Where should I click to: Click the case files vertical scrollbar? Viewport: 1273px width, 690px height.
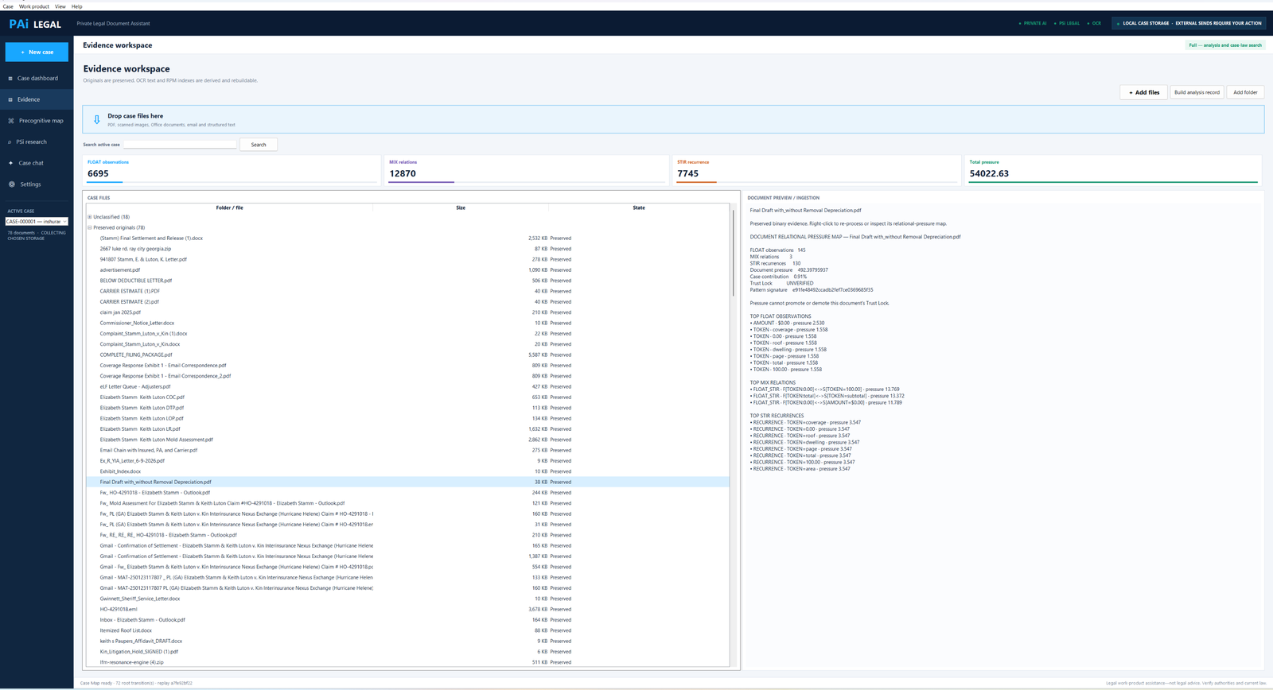[733, 253]
